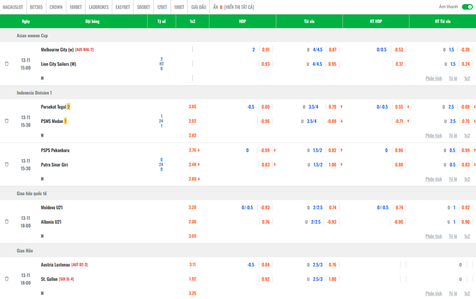The width and height of the screenshot is (476, 299).
Task: Open 1x2 link for PSPS Pekanbaru match
Action: pyautogui.click(x=466, y=179)
